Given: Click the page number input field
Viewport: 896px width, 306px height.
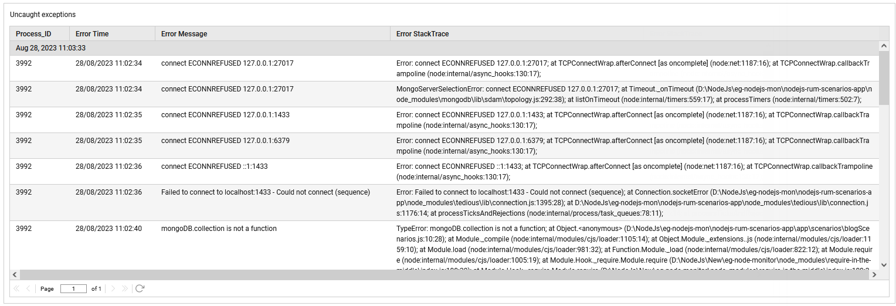Looking at the screenshot, I should coord(73,288).
